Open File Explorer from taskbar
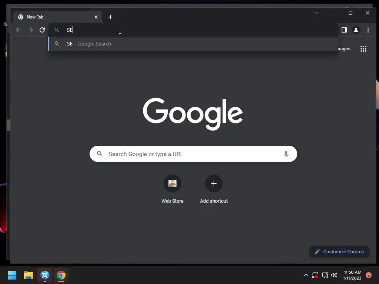Screen dimensions: 379x284 (28, 275)
